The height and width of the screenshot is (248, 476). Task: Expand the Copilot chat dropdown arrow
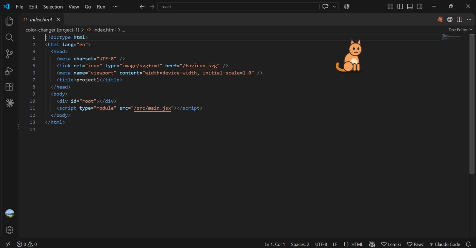pyautogui.click(x=334, y=6)
